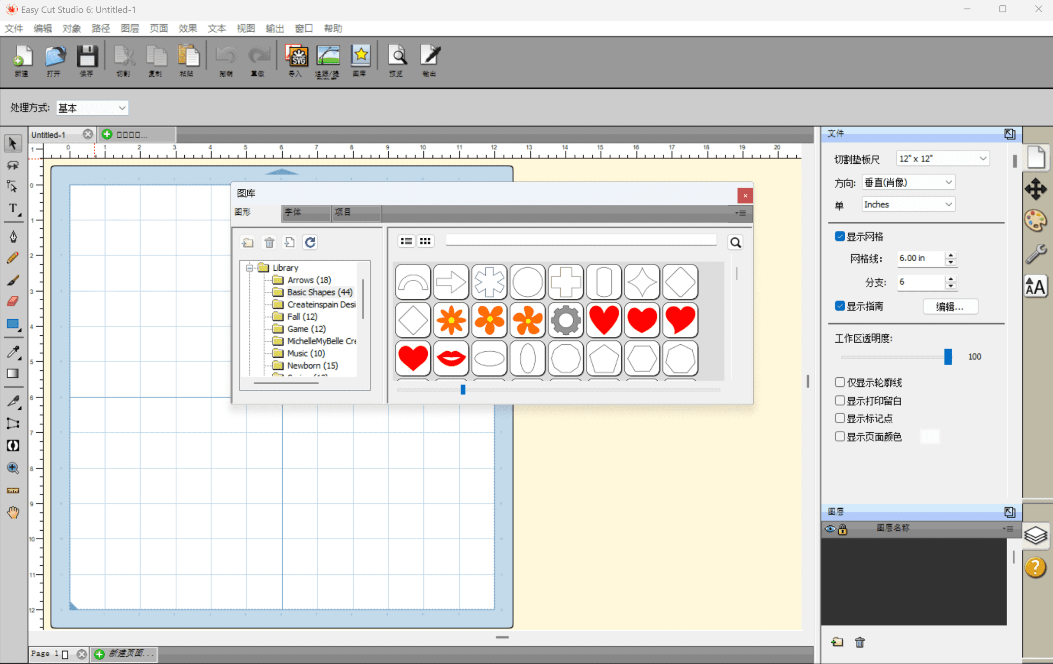Click the library search magnifier button
Screen dimensions: 1053x664
click(735, 242)
